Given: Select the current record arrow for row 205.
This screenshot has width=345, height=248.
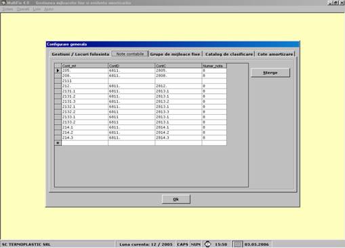Looking at the screenshot, I should point(58,71).
